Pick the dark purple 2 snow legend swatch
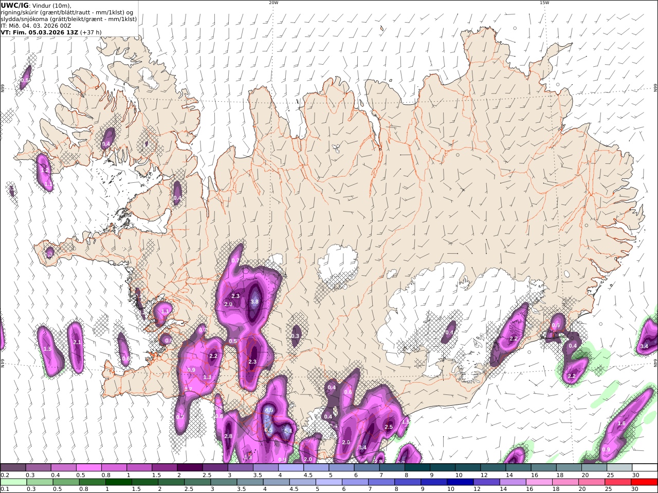Screen dimensions: 658x493 pos(190,468)
